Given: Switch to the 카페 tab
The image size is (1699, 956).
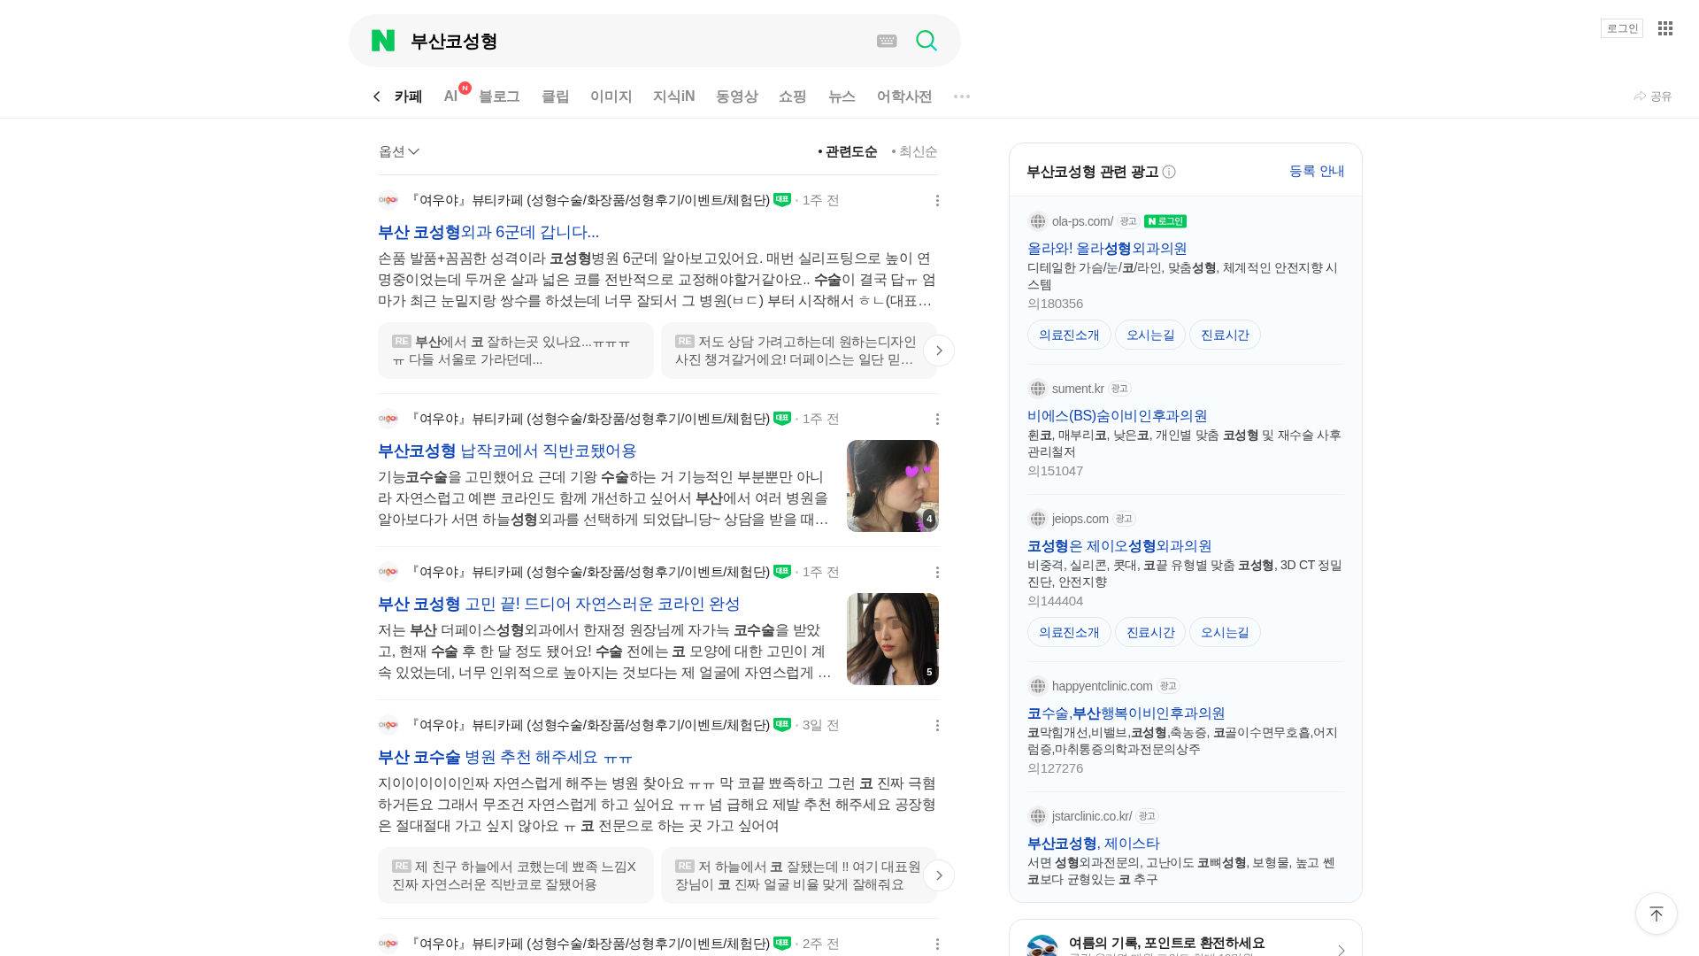Looking at the screenshot, I should pos(408,96).
